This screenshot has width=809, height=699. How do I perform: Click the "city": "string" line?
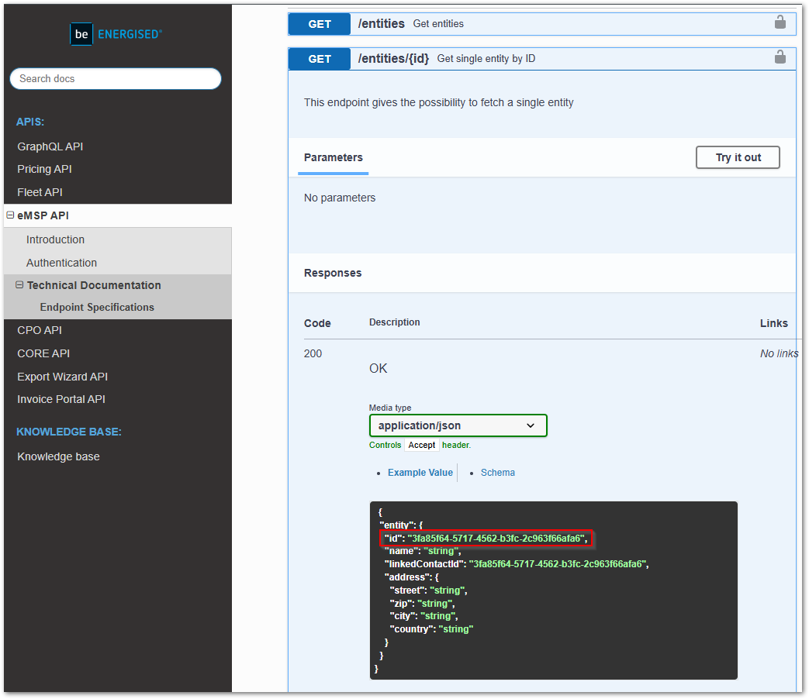pyautogui.click(x=424, y=616)
